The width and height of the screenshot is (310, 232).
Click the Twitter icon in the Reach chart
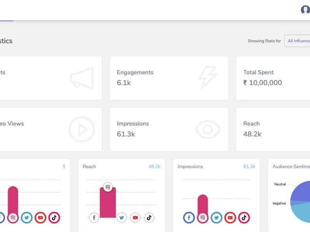(x=122, y=217)
